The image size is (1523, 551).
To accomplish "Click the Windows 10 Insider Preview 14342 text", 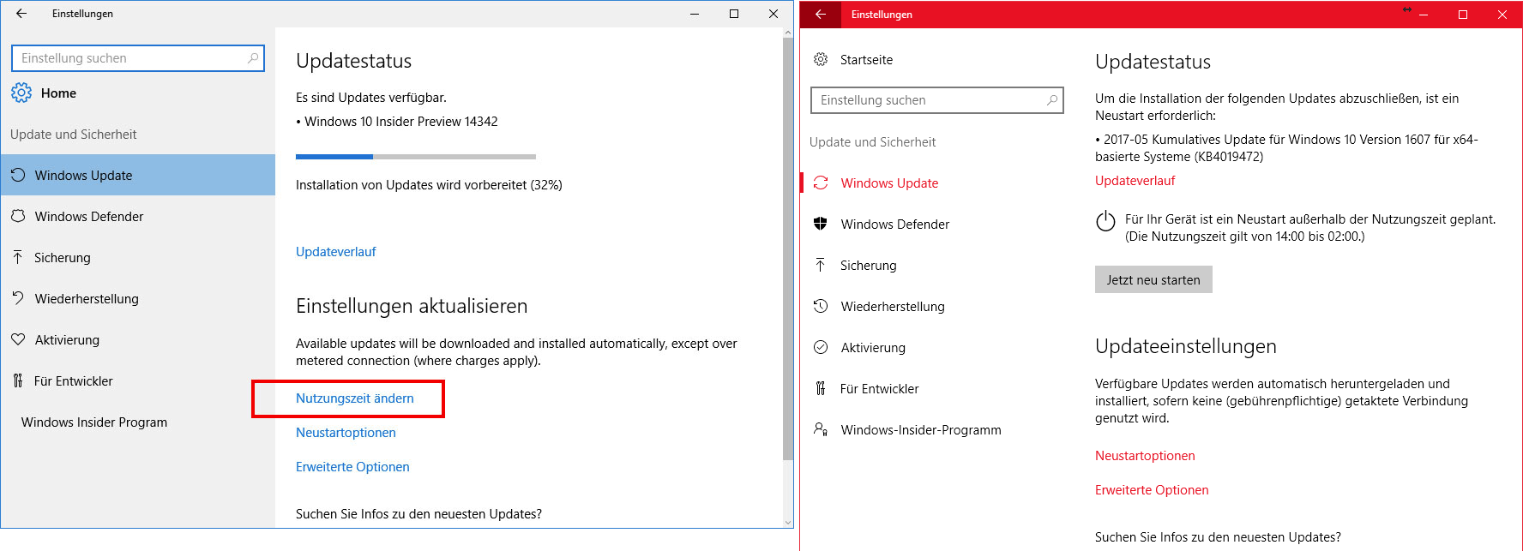I will point(400,122).
